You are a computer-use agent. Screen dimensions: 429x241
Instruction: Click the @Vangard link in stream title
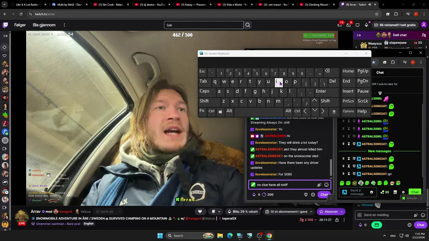[x=193, y=219]
